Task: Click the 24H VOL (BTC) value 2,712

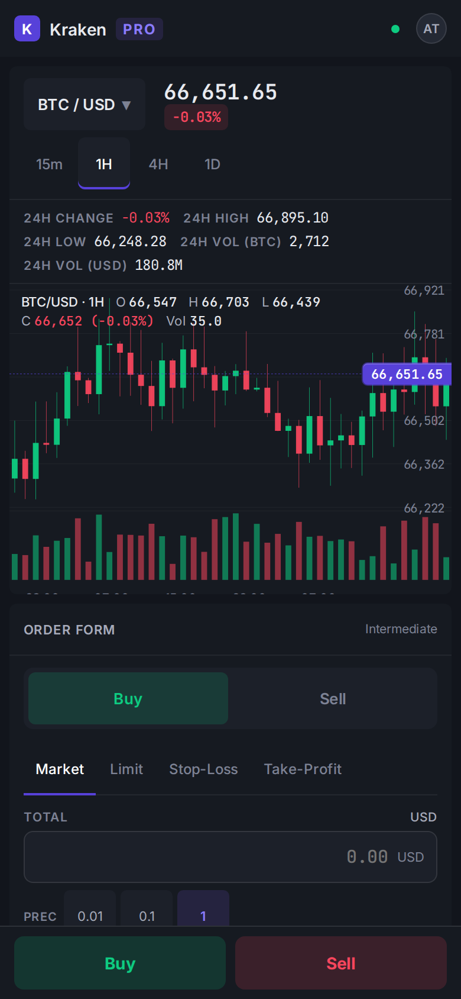Action: (x=309, y=241)
